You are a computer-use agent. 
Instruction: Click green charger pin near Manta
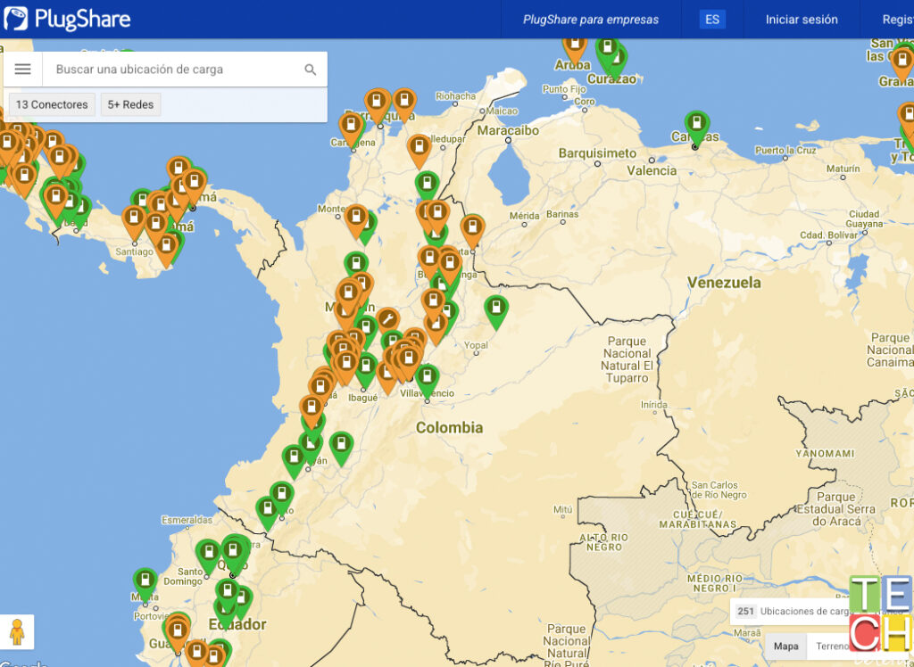coord(145,582)
